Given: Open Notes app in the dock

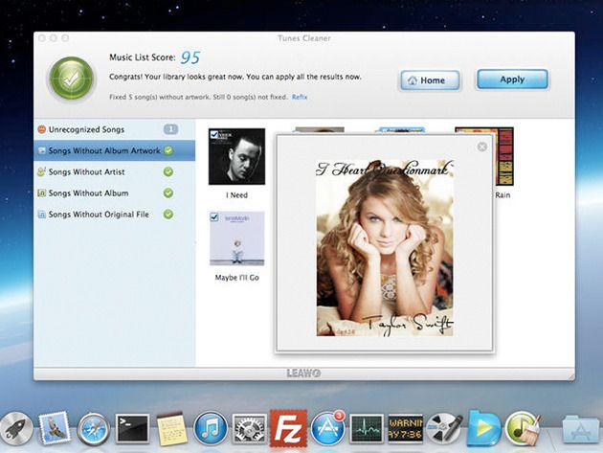Looking at the screenshot, I should [172, 429].
